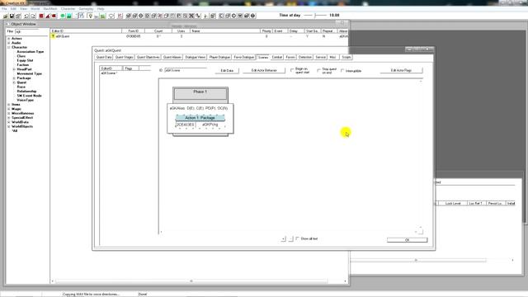Image resolution: width=528 pixels, height=297 pixels.
Task: Enable the Interruptible checkbox
Action: tap(342, 71)
